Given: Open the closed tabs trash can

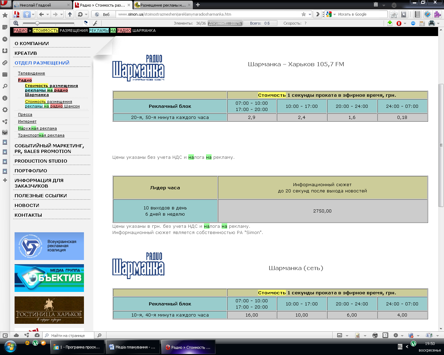Looking at the screenshot, I should [376, 5].
